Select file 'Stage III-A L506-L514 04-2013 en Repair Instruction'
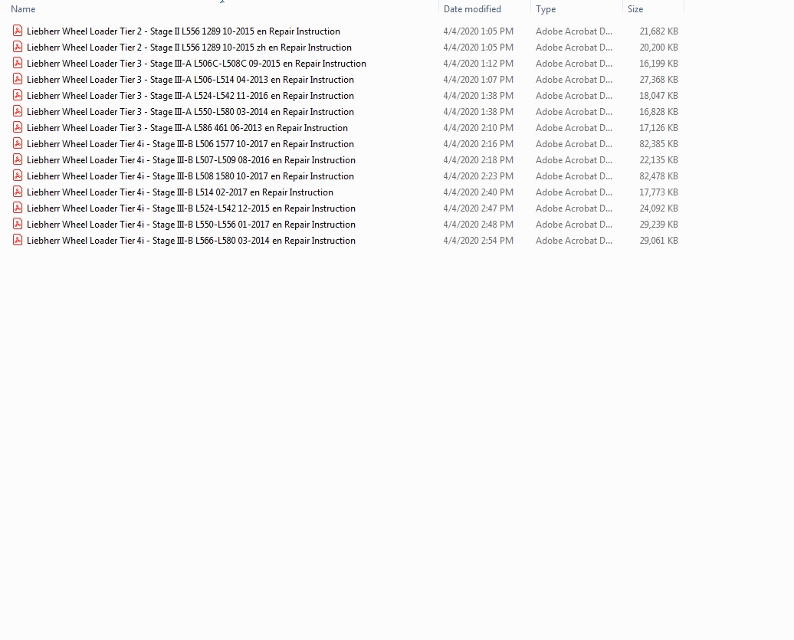This screenshot has height=640, width=794. [190, 80]
